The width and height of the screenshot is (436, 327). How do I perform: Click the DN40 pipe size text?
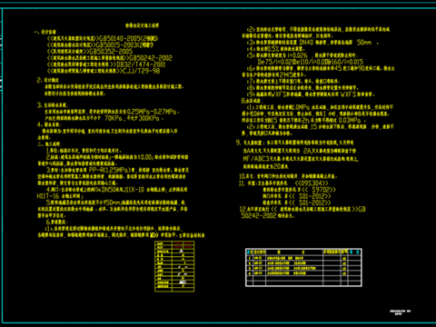point(306,43)
